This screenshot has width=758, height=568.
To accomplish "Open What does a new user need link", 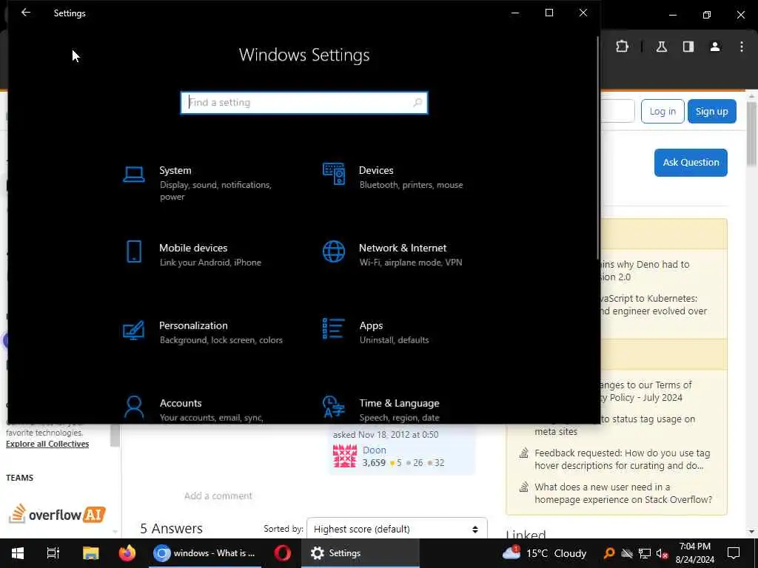I will (623, 493).
